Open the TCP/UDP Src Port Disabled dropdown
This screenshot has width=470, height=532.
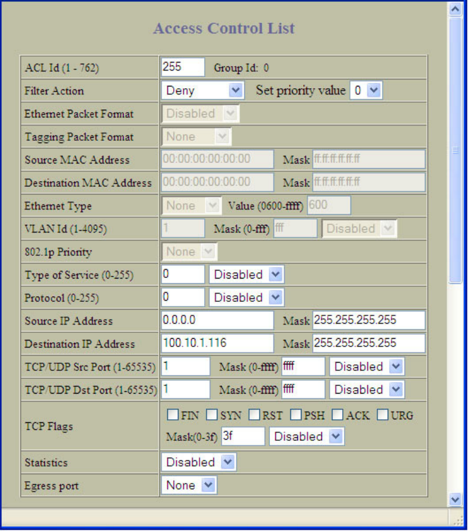click(367, 367)
